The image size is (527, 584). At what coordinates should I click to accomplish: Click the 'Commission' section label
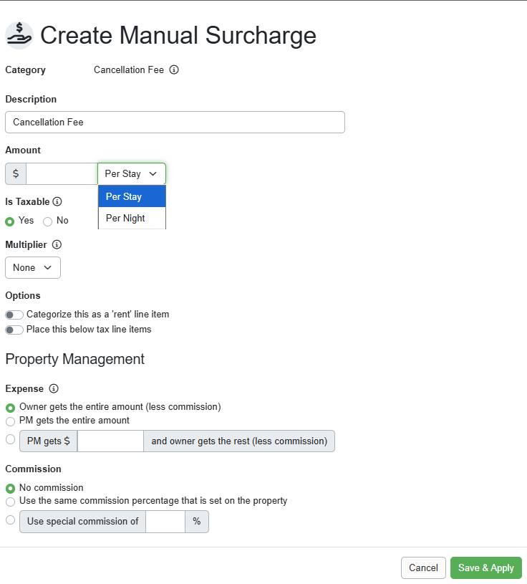pos(33,469)
